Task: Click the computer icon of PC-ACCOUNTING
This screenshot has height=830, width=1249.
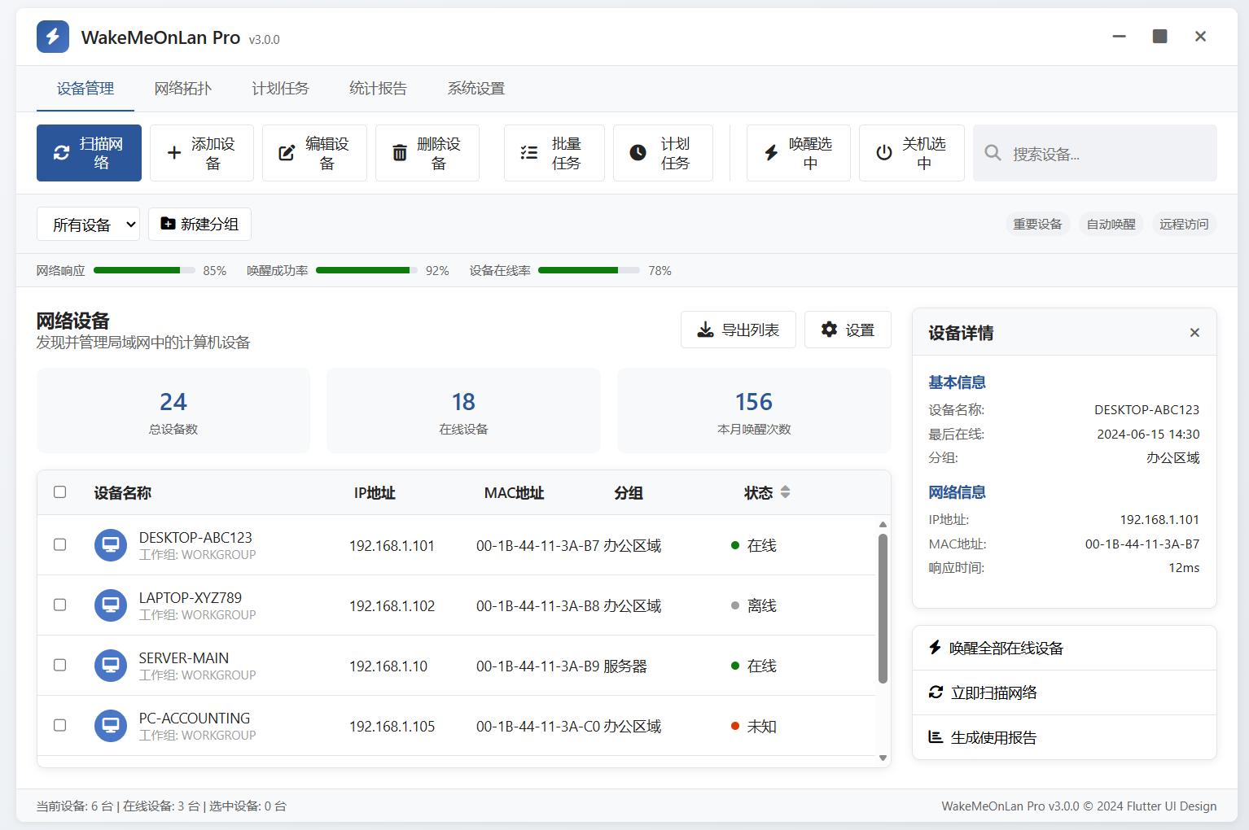Action: (x=111, y=726)
